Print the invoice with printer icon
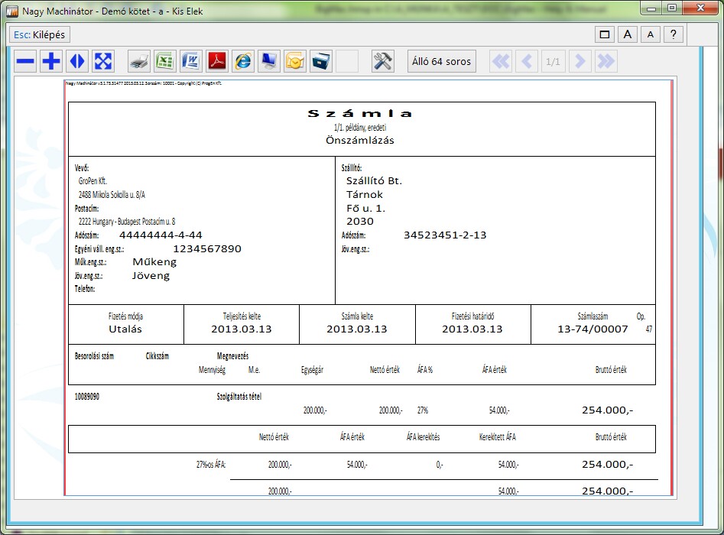The width and height of the screenshot is (724, 535). 139,61
